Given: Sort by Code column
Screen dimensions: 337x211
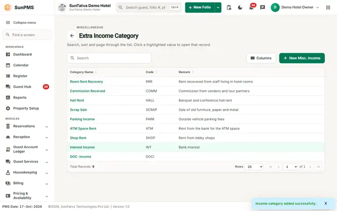Looking at the screenshot, I should (x=151, y=72).
